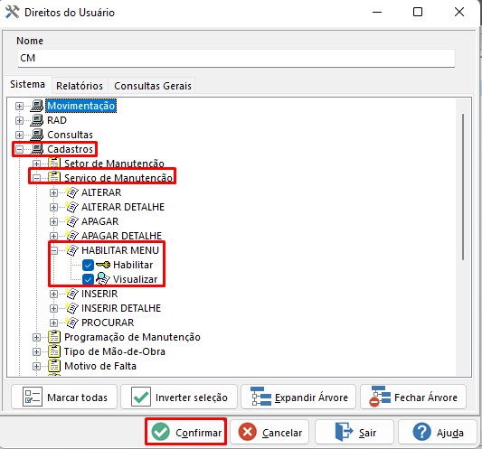Select the Motivo de Falta label
482x449 pixels.
coord(100,366)
